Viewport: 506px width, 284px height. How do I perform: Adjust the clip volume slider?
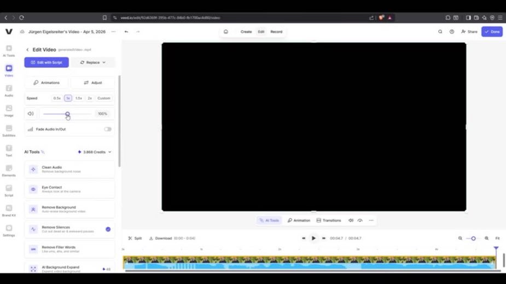[67, 114]
